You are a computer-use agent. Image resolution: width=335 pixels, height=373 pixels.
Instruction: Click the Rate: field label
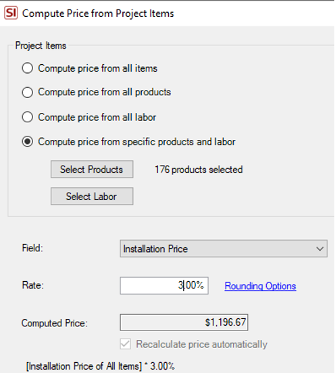point(33,285)
